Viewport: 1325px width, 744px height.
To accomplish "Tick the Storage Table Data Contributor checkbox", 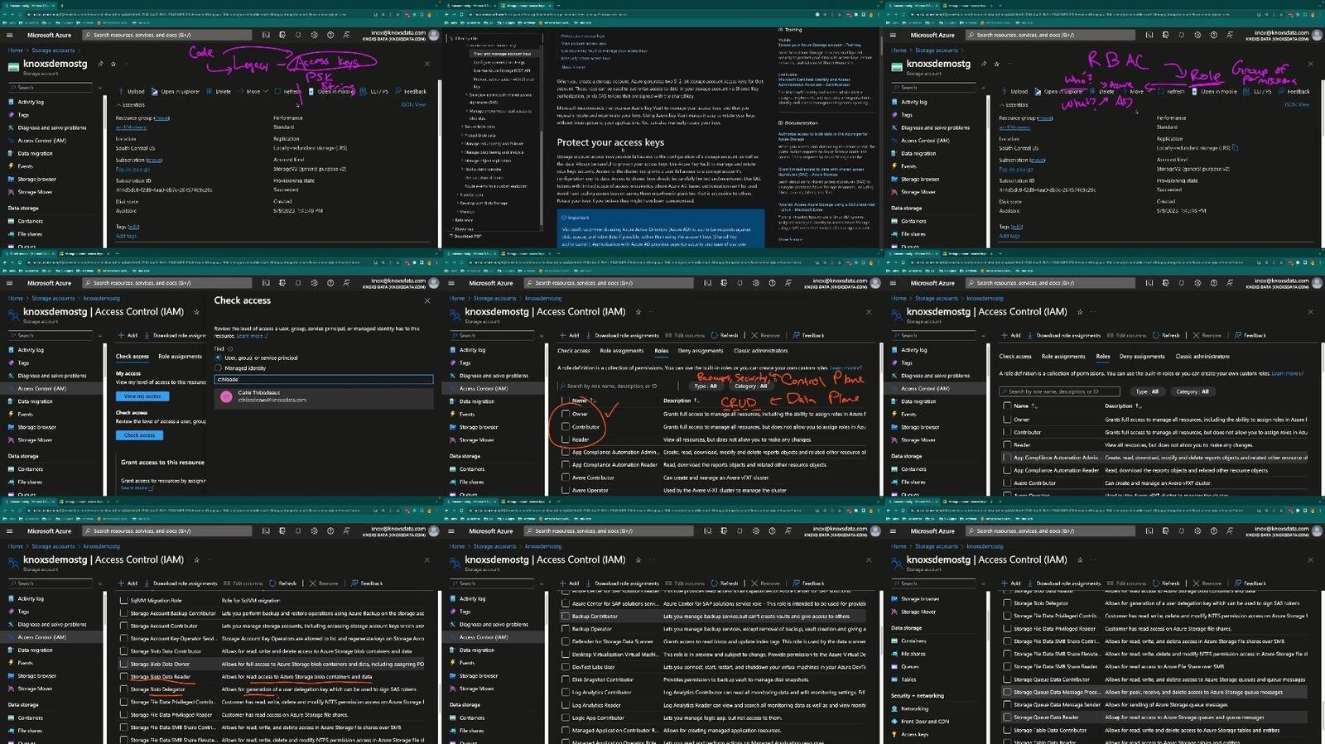I will [x=1007, y=730].
